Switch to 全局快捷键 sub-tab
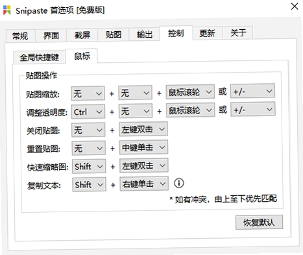 (x=39, y=57)
